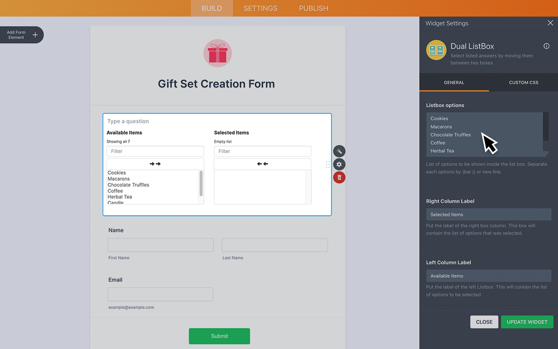Click the Close button in settings panel
This screenshot has height=349, width=558.
484,322
